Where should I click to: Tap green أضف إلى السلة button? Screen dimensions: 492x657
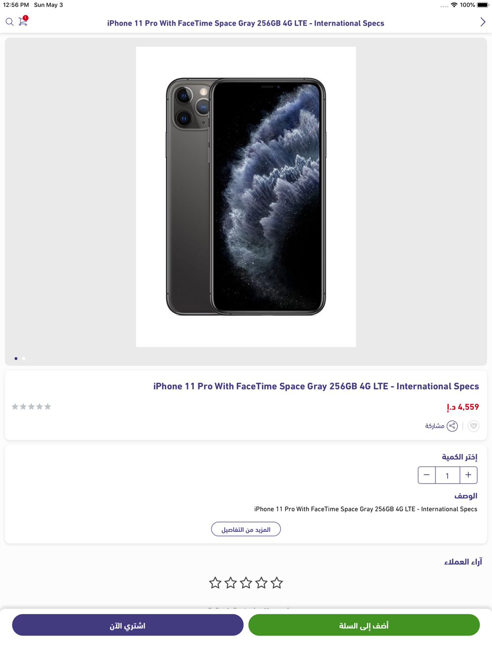pos(364,625)
